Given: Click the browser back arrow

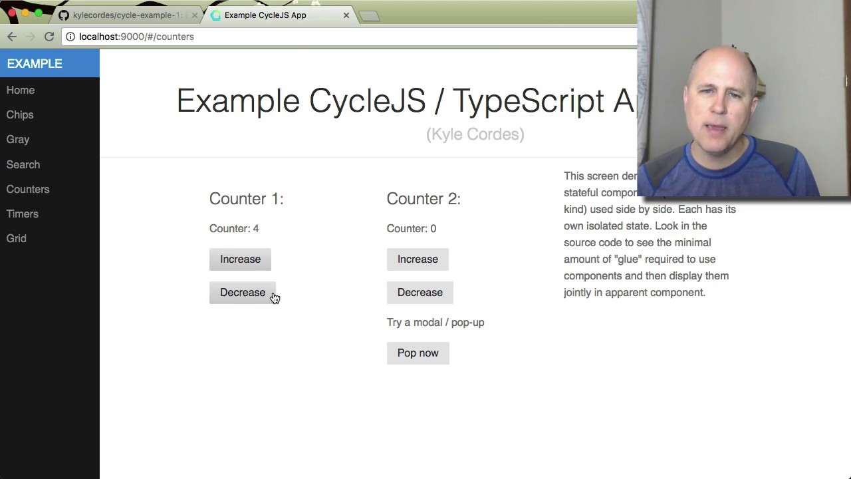Looking at the screenshot, I should pyautogui.click(x=12, y=37).
